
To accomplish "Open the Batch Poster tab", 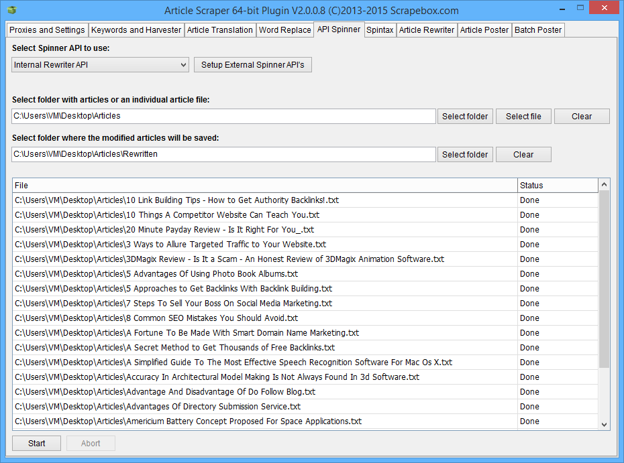I will click(x=538, y=30).
